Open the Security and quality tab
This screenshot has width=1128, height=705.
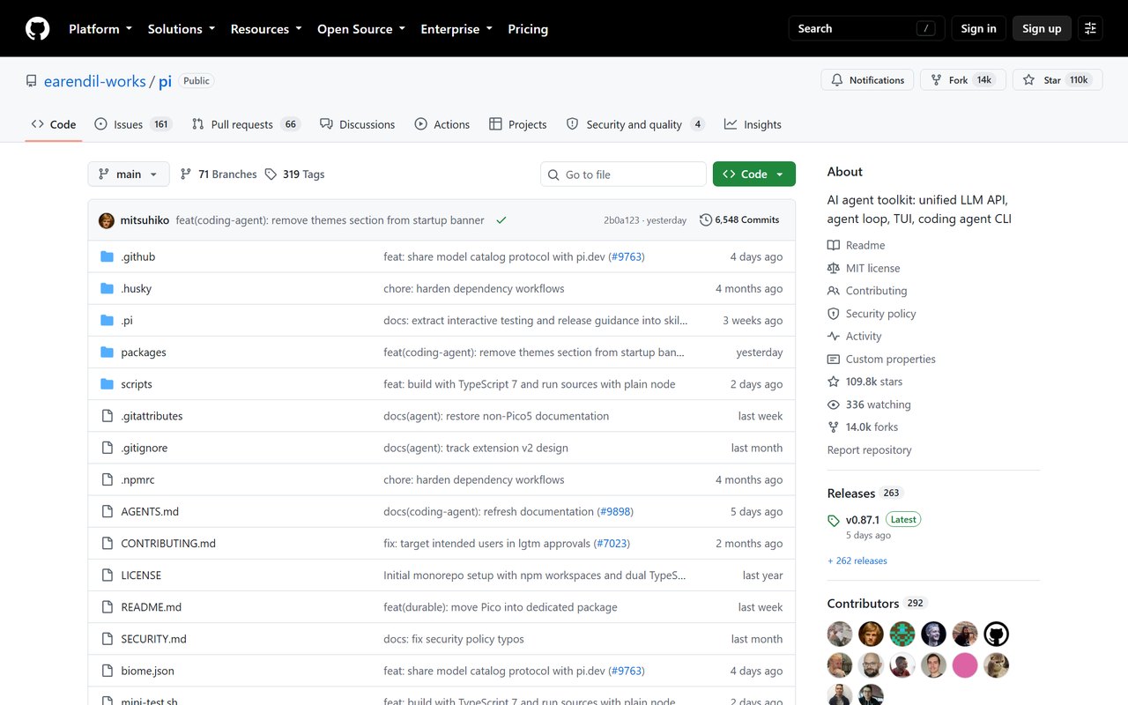tap(635, 124)
